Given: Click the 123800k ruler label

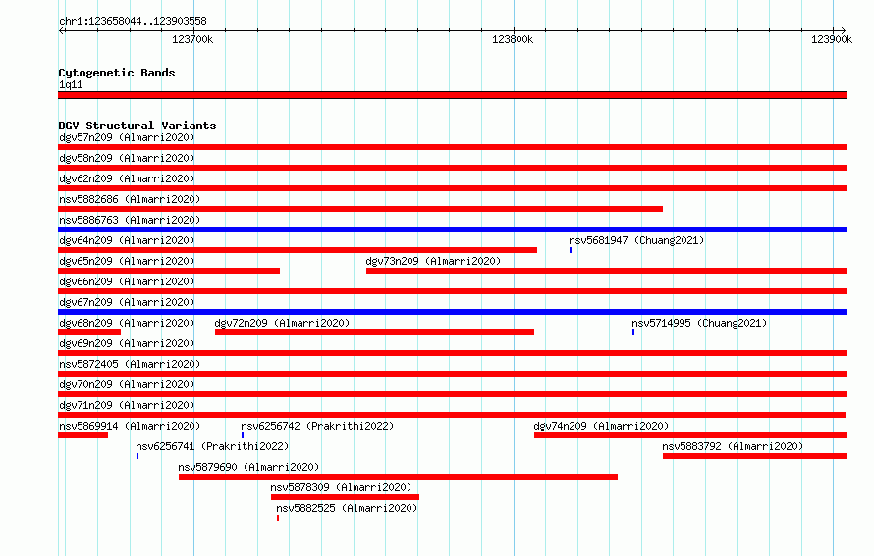Looking at the screenshot, I should click(513, 39).
